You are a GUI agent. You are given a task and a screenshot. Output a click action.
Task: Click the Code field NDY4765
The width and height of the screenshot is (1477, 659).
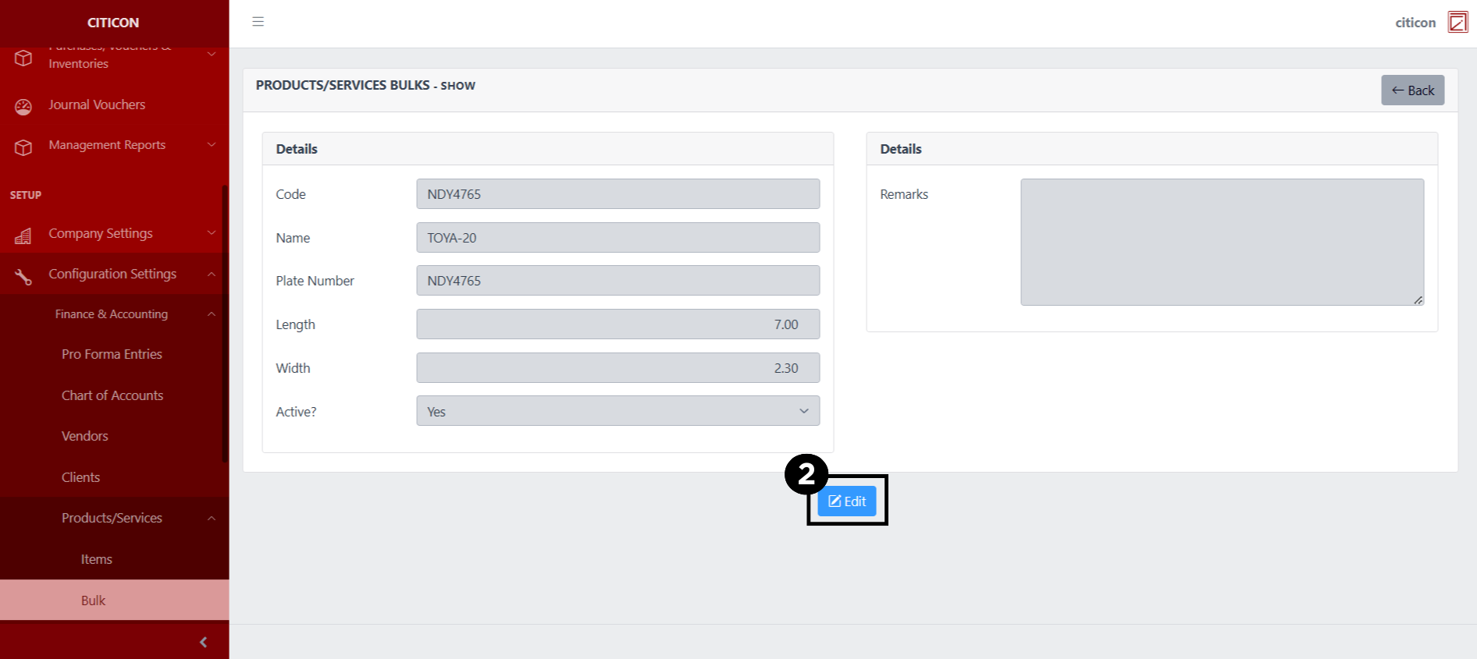(617, 193)
